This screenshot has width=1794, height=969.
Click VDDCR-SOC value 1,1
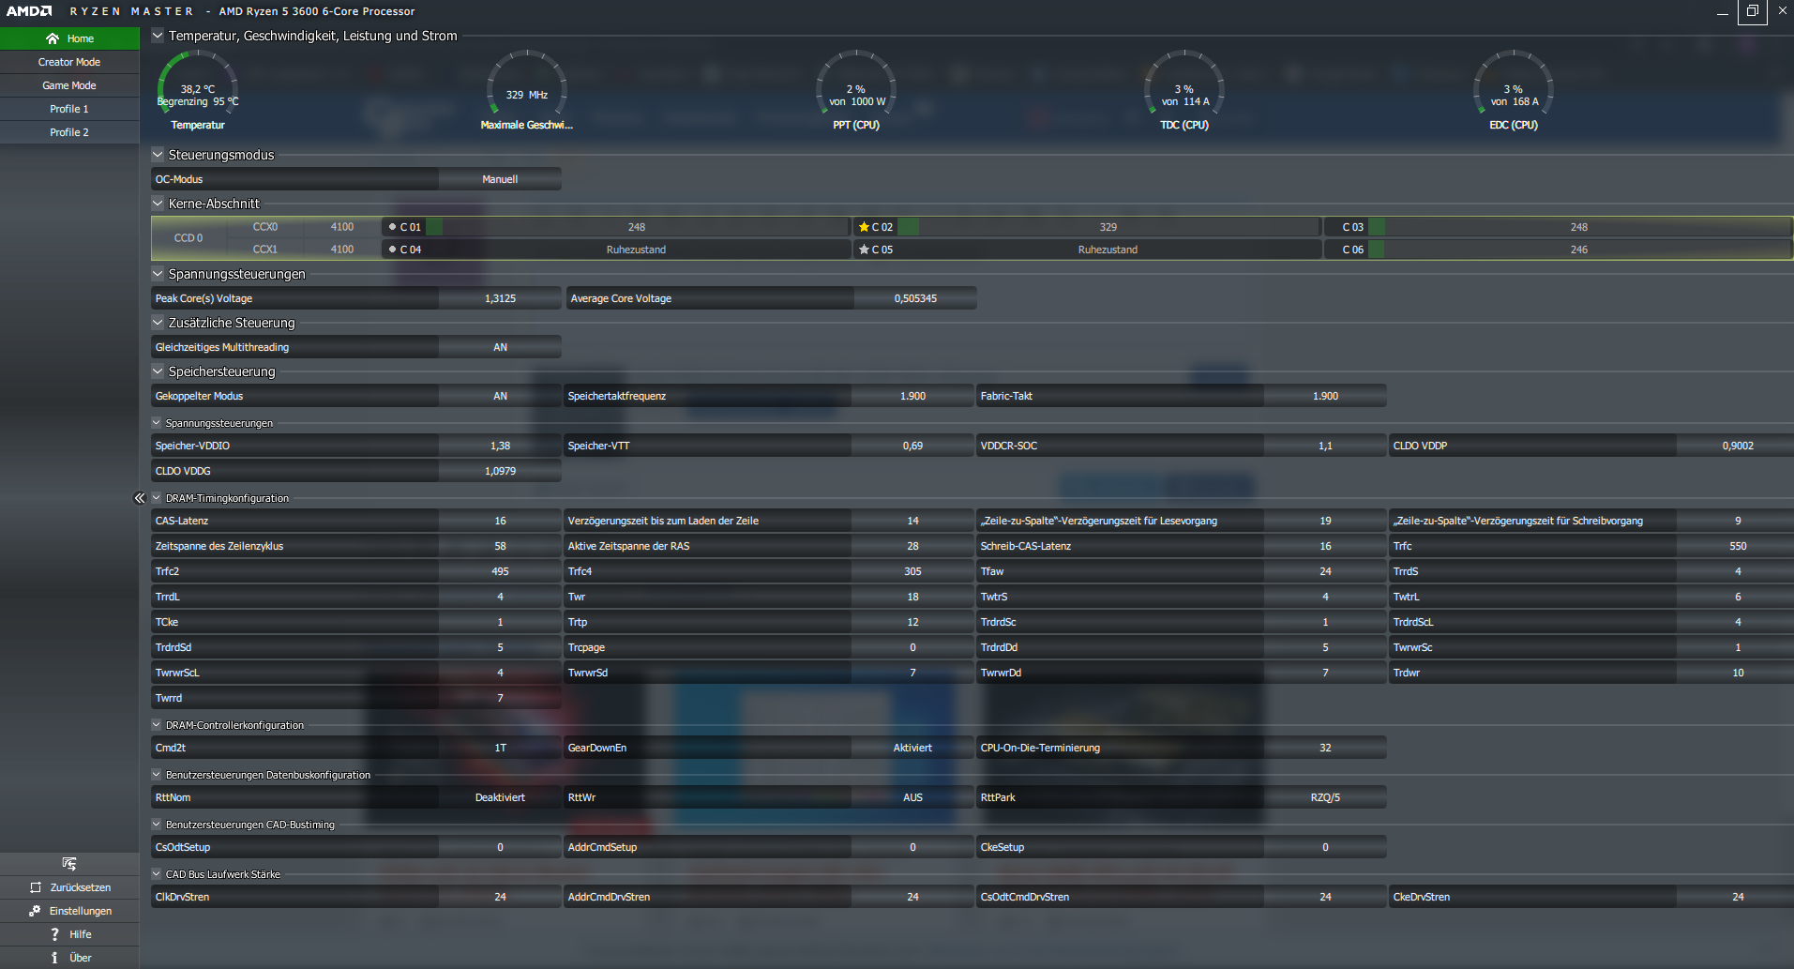coord(1325,446)
